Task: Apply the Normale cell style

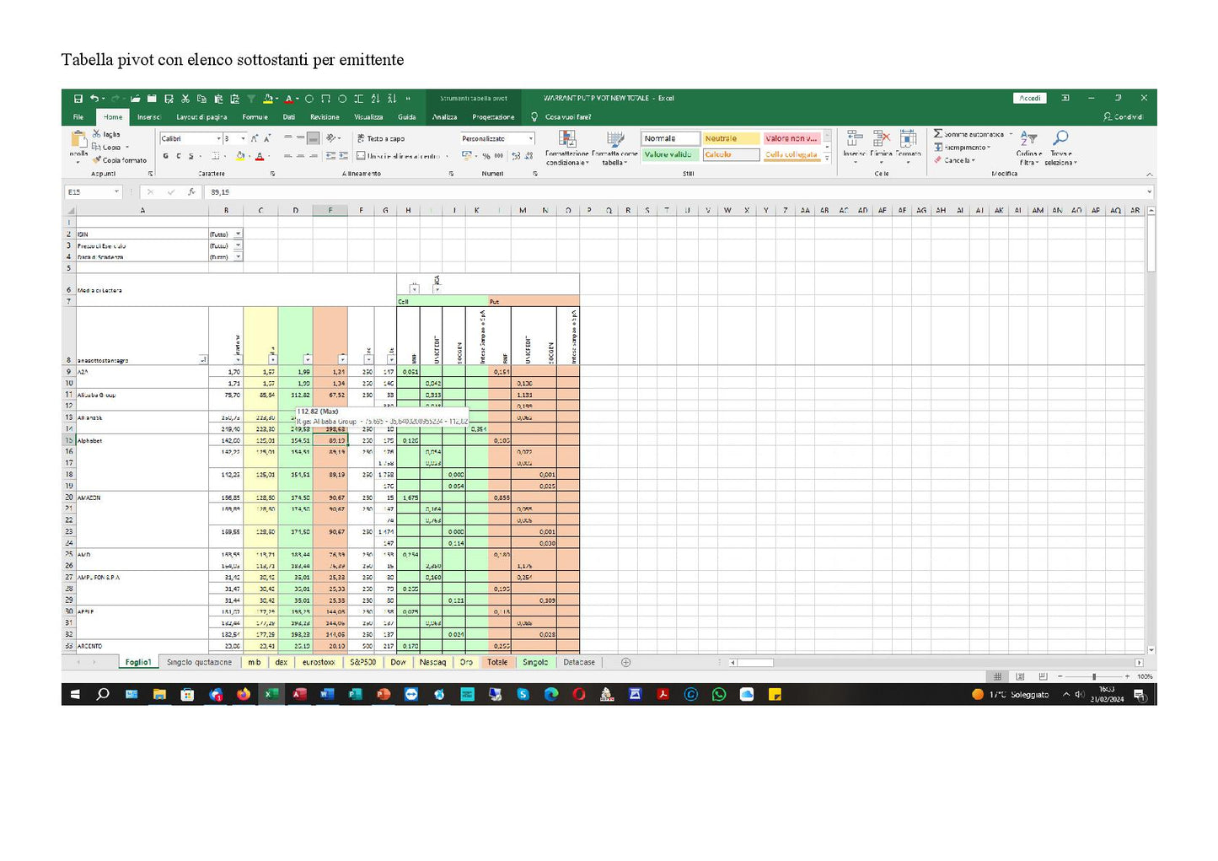Action: [x=670, y=138]
